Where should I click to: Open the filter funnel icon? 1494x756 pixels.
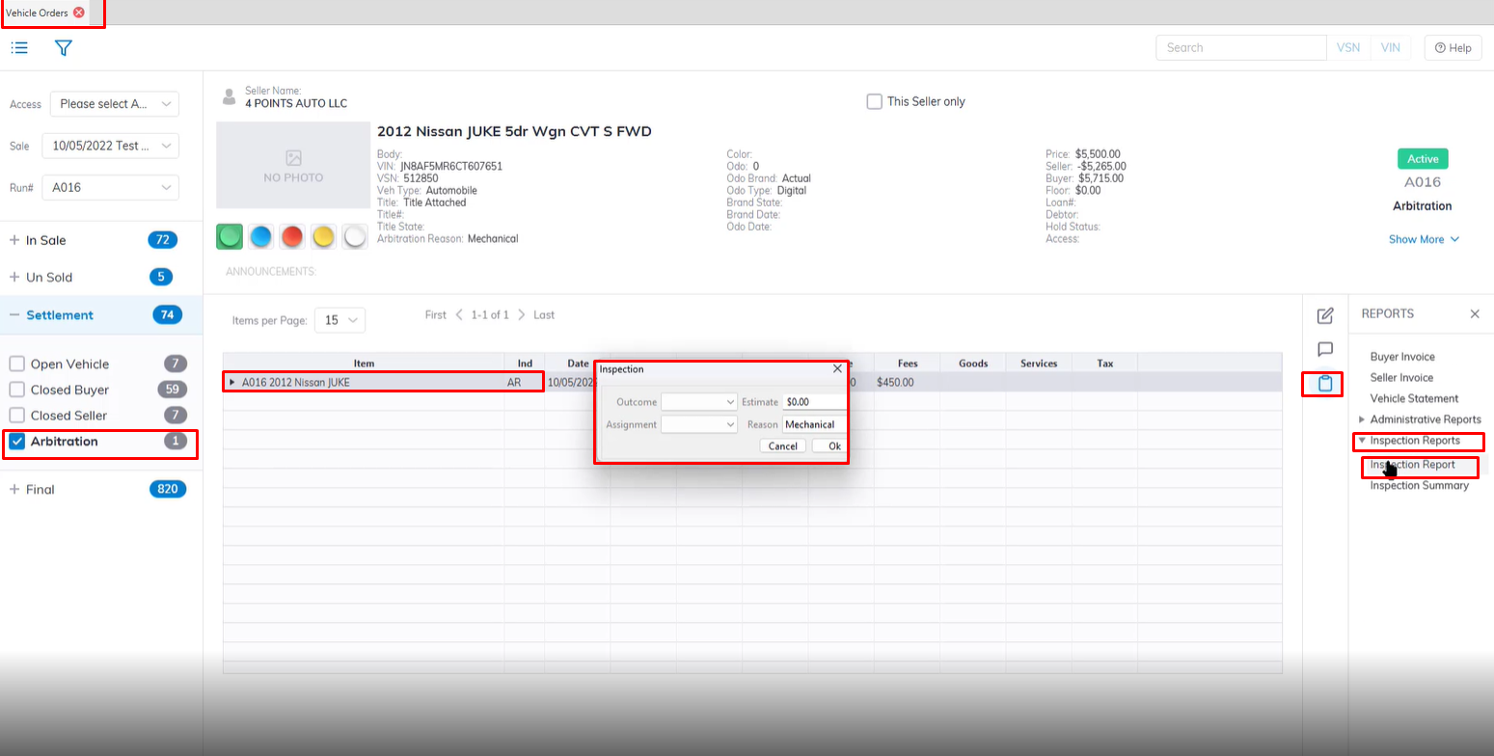(64, 47)
